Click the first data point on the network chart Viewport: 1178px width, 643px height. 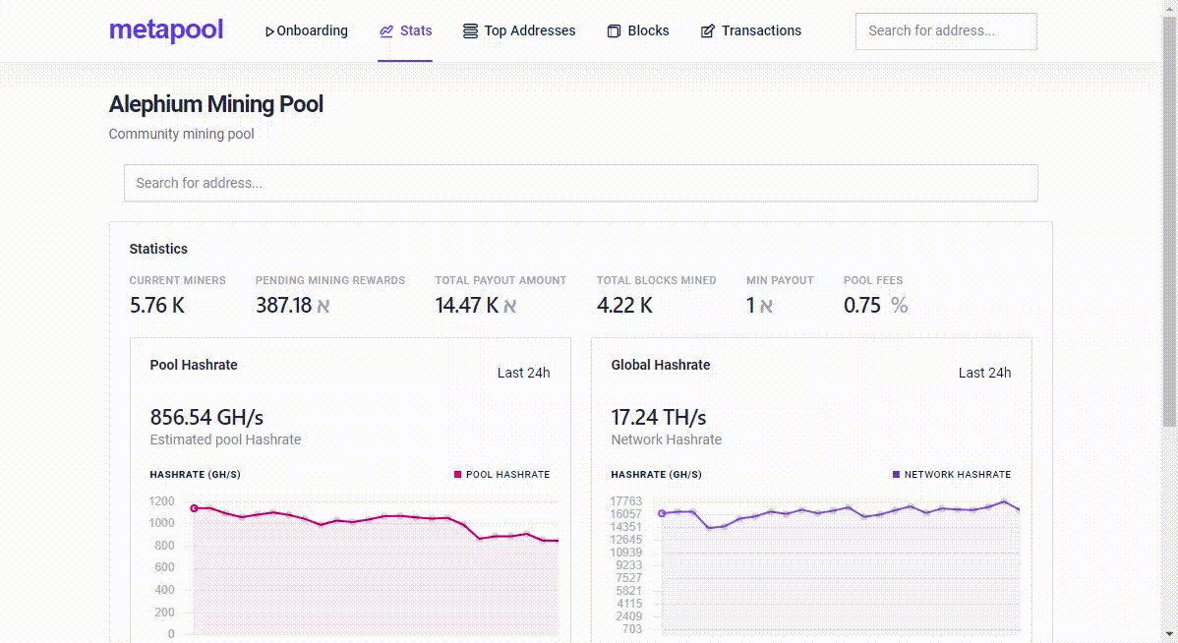tap(662, 514)
